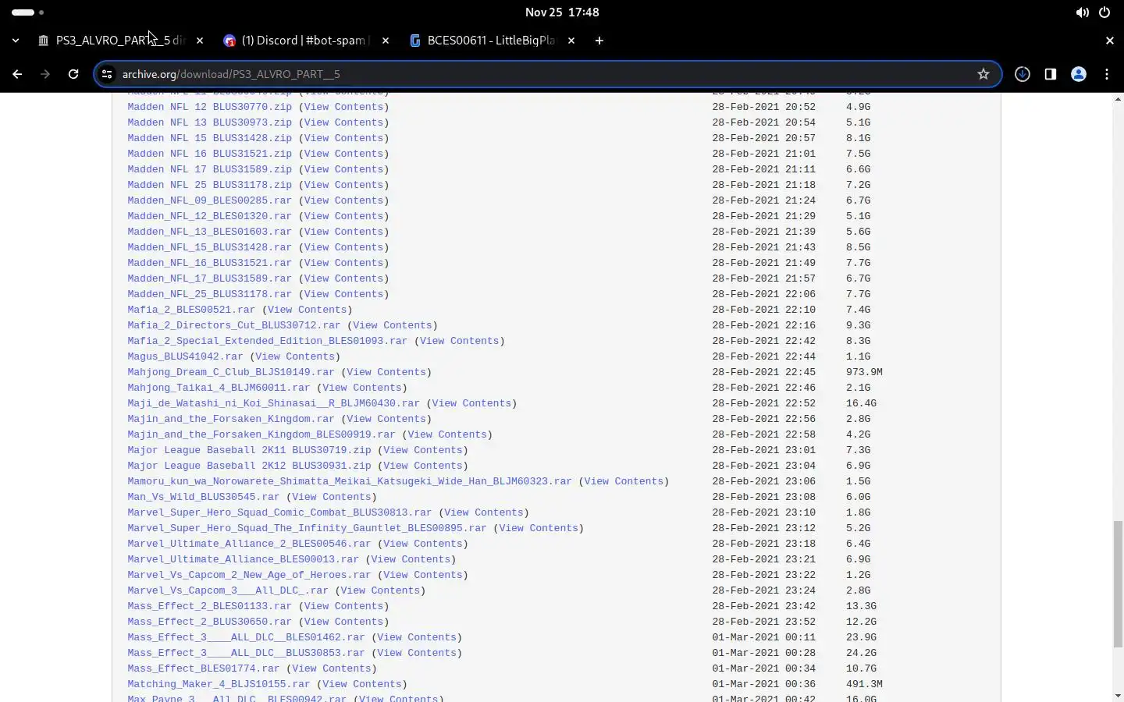Open Mamoru_kun_wa_Norowarete_Shimatta rar link
Viewport: 1124px width, 702px height.
[350, 481]
